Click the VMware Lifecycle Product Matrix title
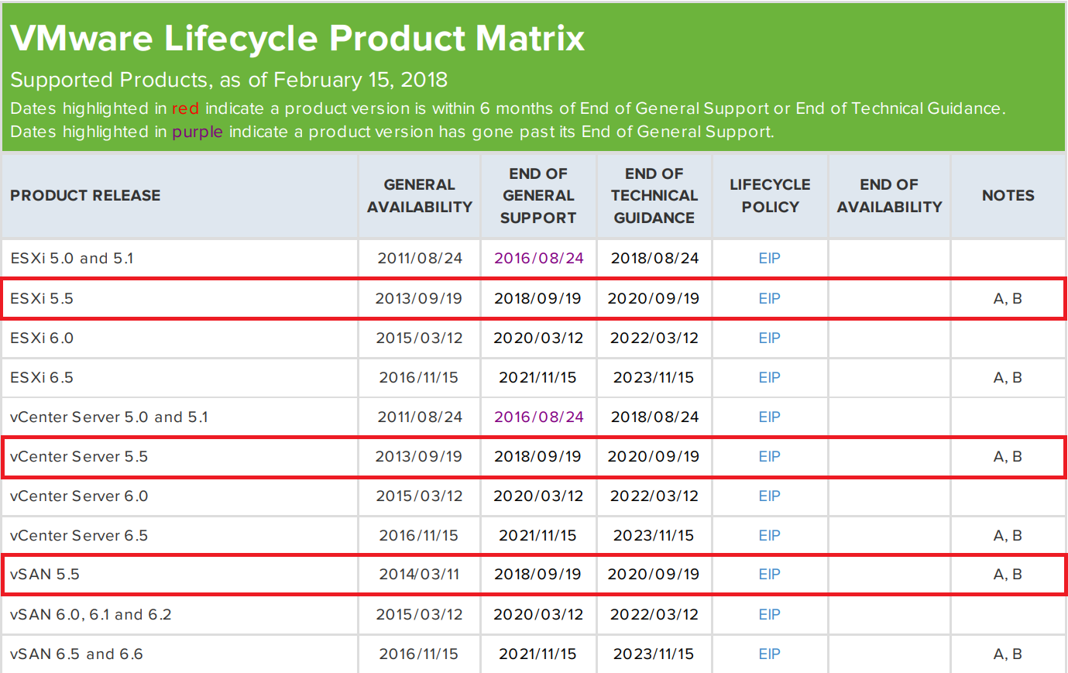1068x673 pixels. point(297,39)
